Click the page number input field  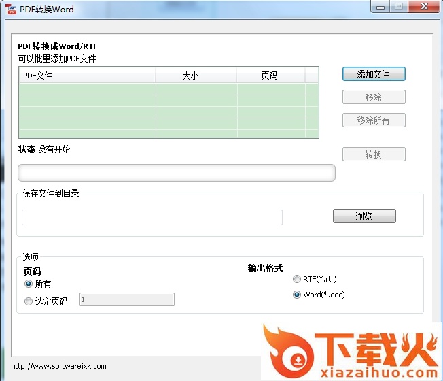127,299
